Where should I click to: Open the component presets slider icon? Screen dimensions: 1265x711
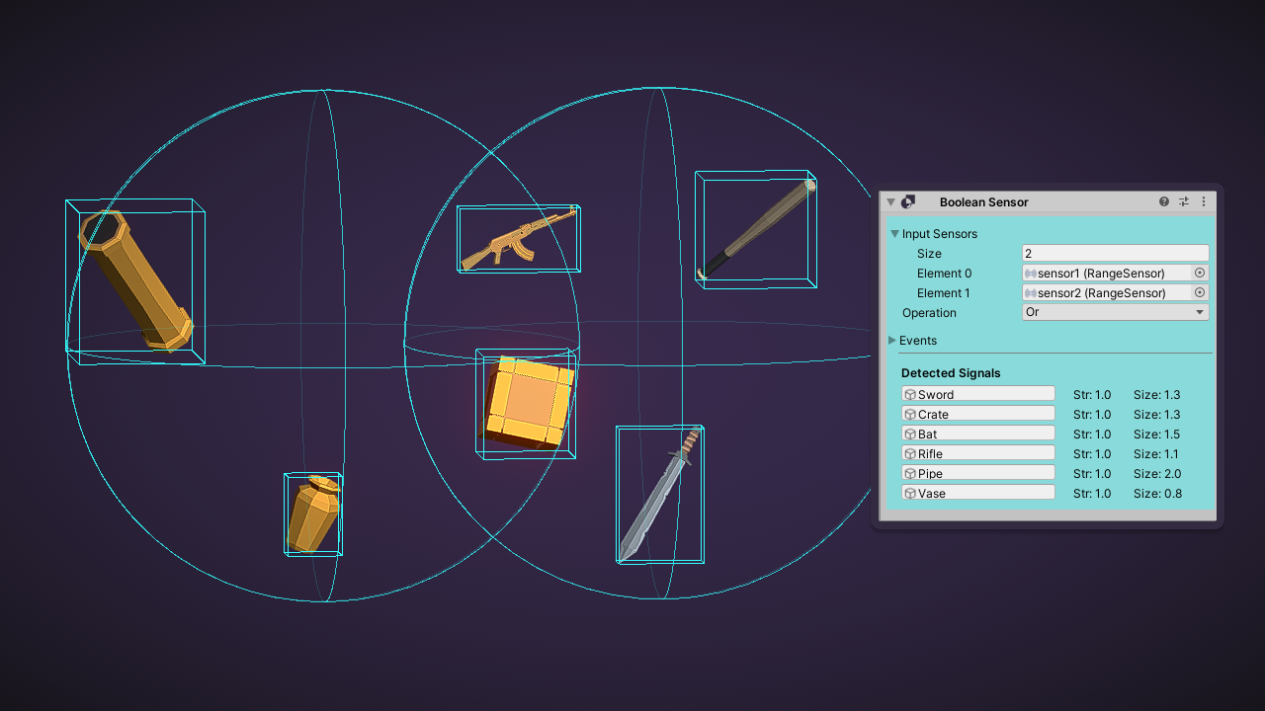point(1184,201)
